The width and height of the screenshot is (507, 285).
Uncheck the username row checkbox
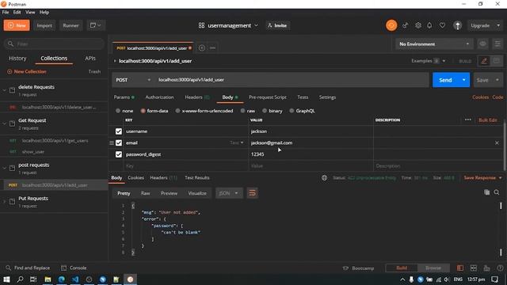tap(119, 131)
